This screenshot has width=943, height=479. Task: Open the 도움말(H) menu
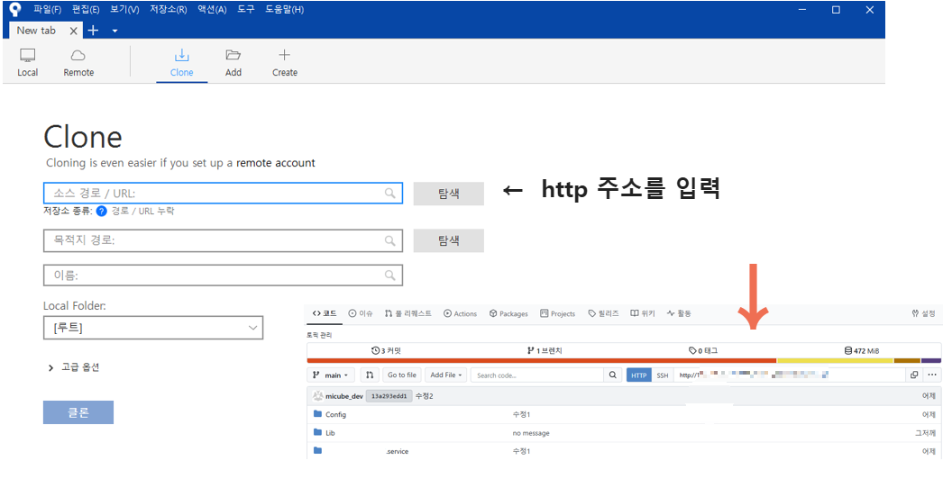(x=285, y=10)
